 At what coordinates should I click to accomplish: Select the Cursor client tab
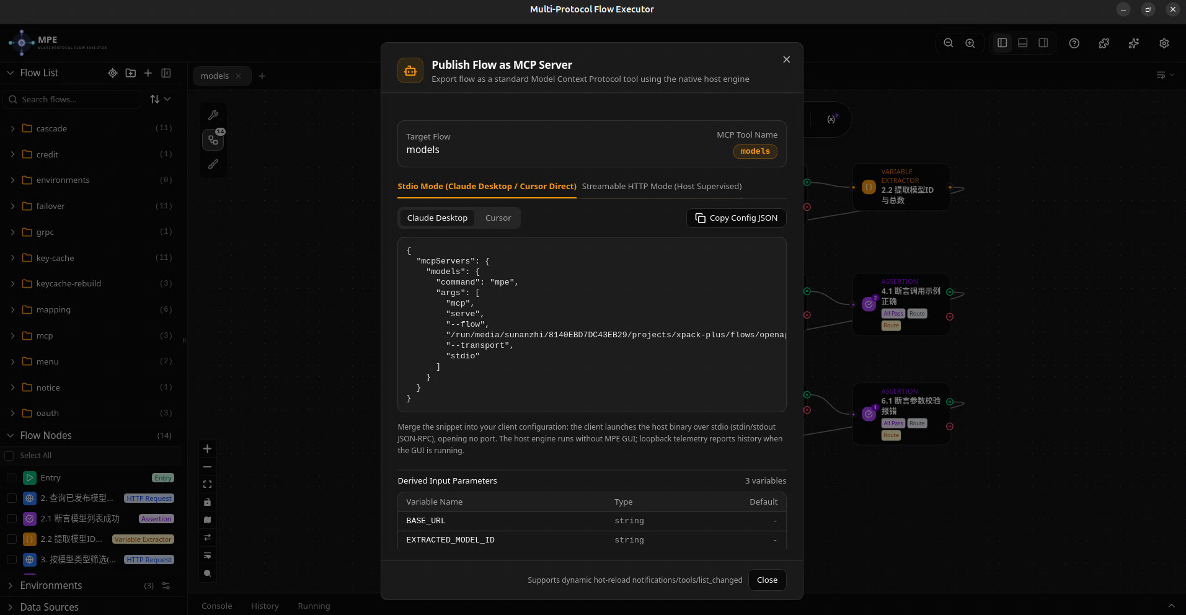498,218
